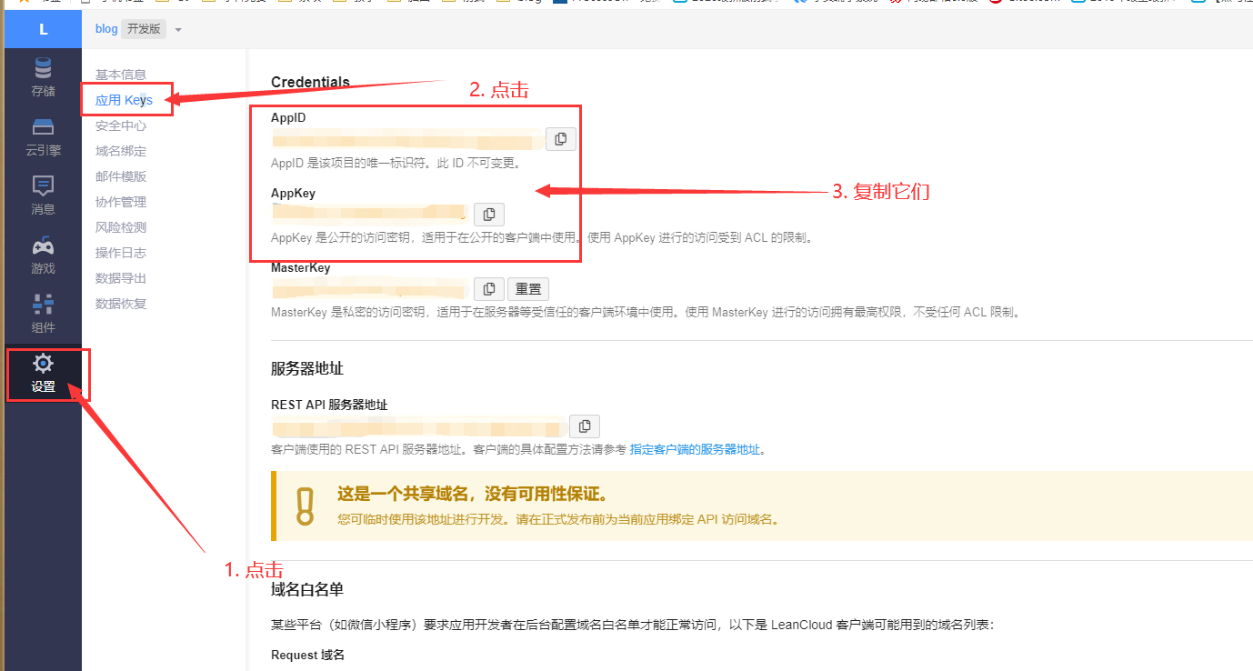Open 操作日志 settings page
This screenshot has height=671, width=1253.
pyautogui.click(x=121, y=253)
